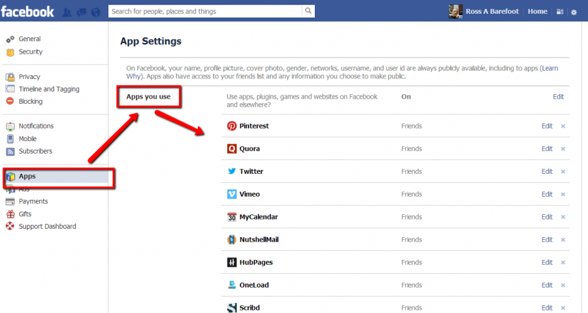Click the MyCalendar app icon
Image resolution: width=588 pixels, height=313 pixels.
point(232,217)
